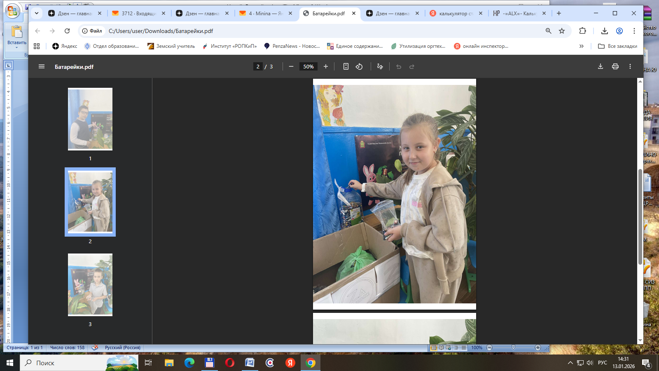Image resolution: width=659 pixels, height=371 pixels.
Task: Zoom out of the PDF
Action: 291,66
